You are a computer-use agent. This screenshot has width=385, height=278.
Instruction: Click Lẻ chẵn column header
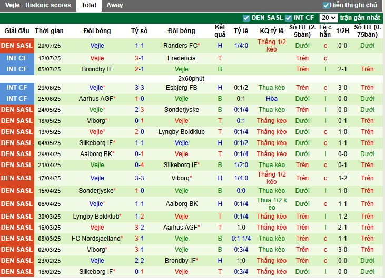click(325, 31)
